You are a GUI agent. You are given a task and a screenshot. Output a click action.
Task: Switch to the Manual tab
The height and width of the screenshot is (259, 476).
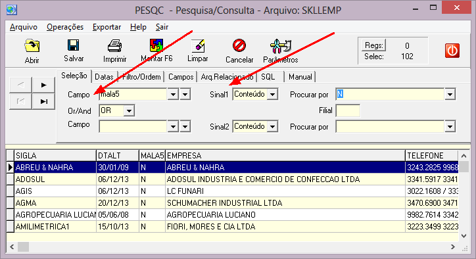pos(300,77)
